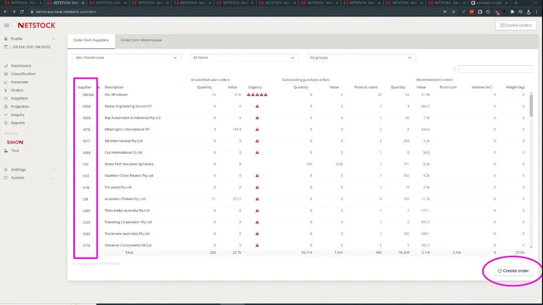Click the SIMON learning logo
This screenshot has width=543, height=305.
tap(15, 142)
